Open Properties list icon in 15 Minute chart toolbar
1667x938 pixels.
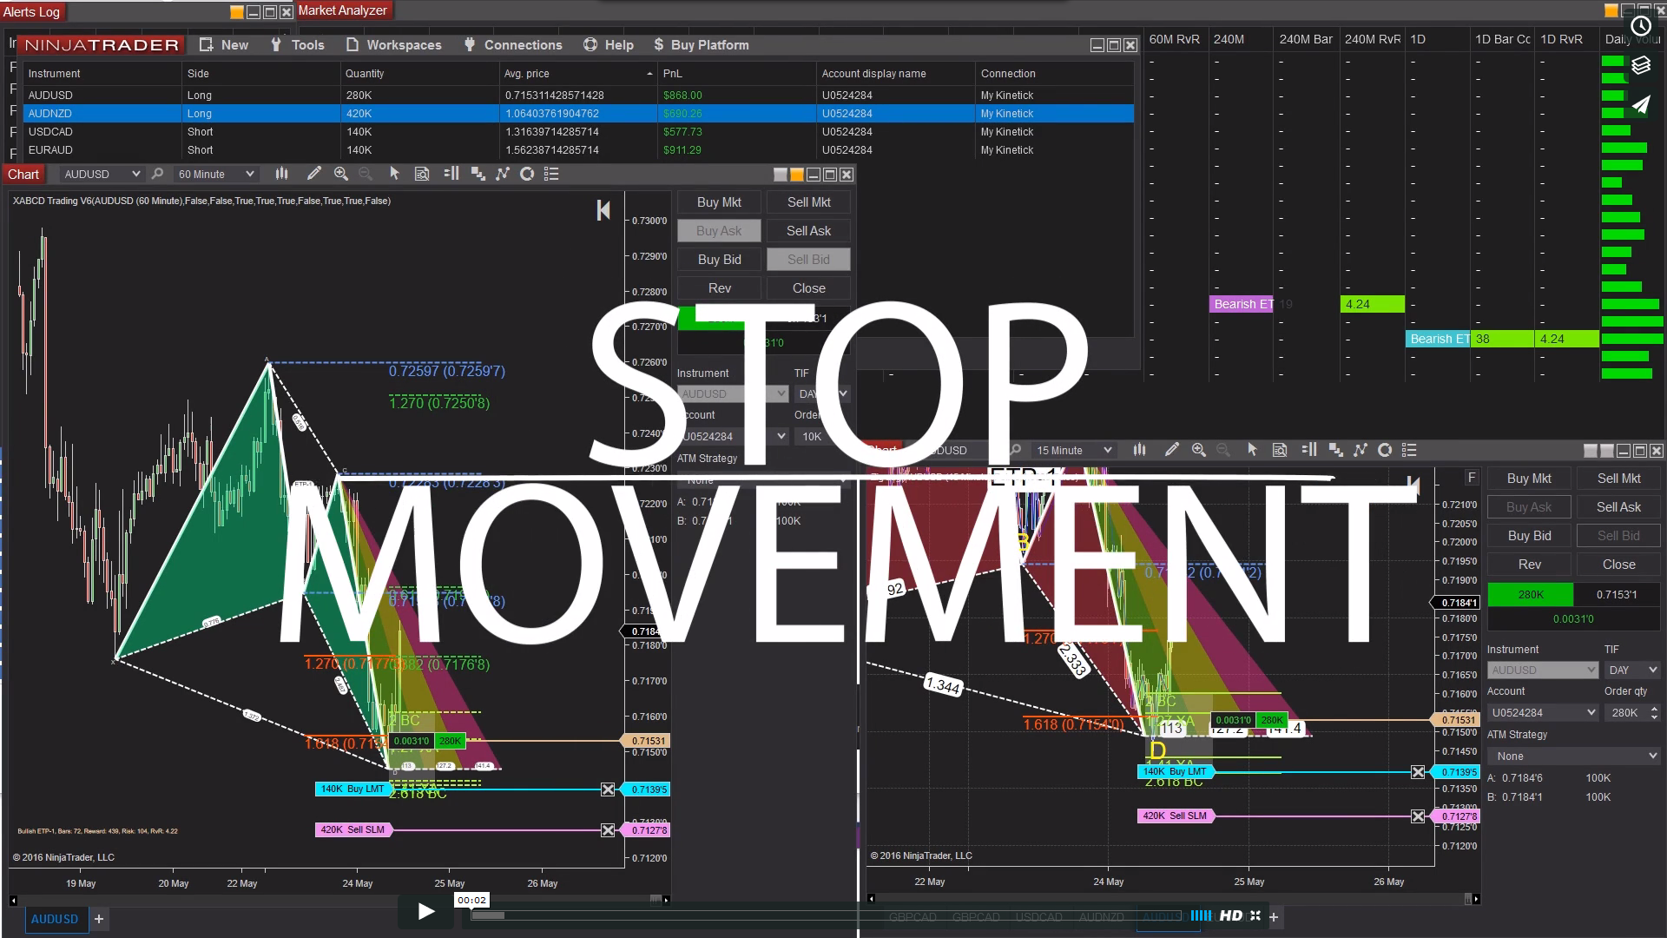click(1409, 450)
